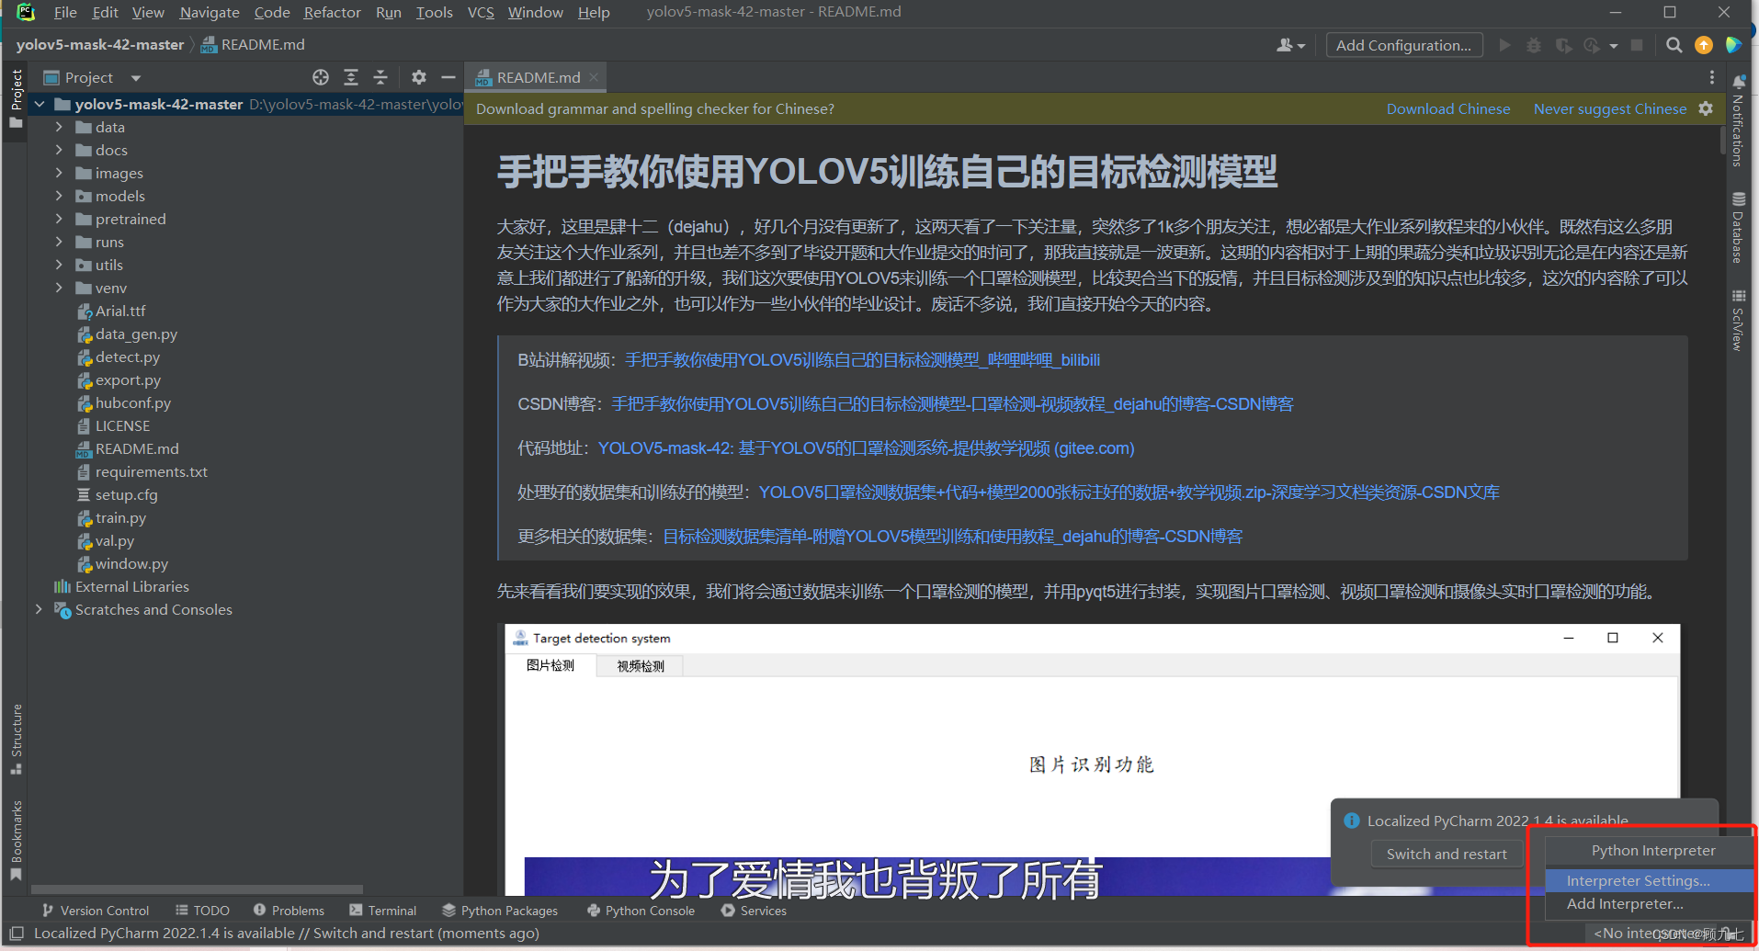The height and width of the screenshot is (951, 1759).
Task: Toggle the Project side tool window
Action: coord(16,99)
